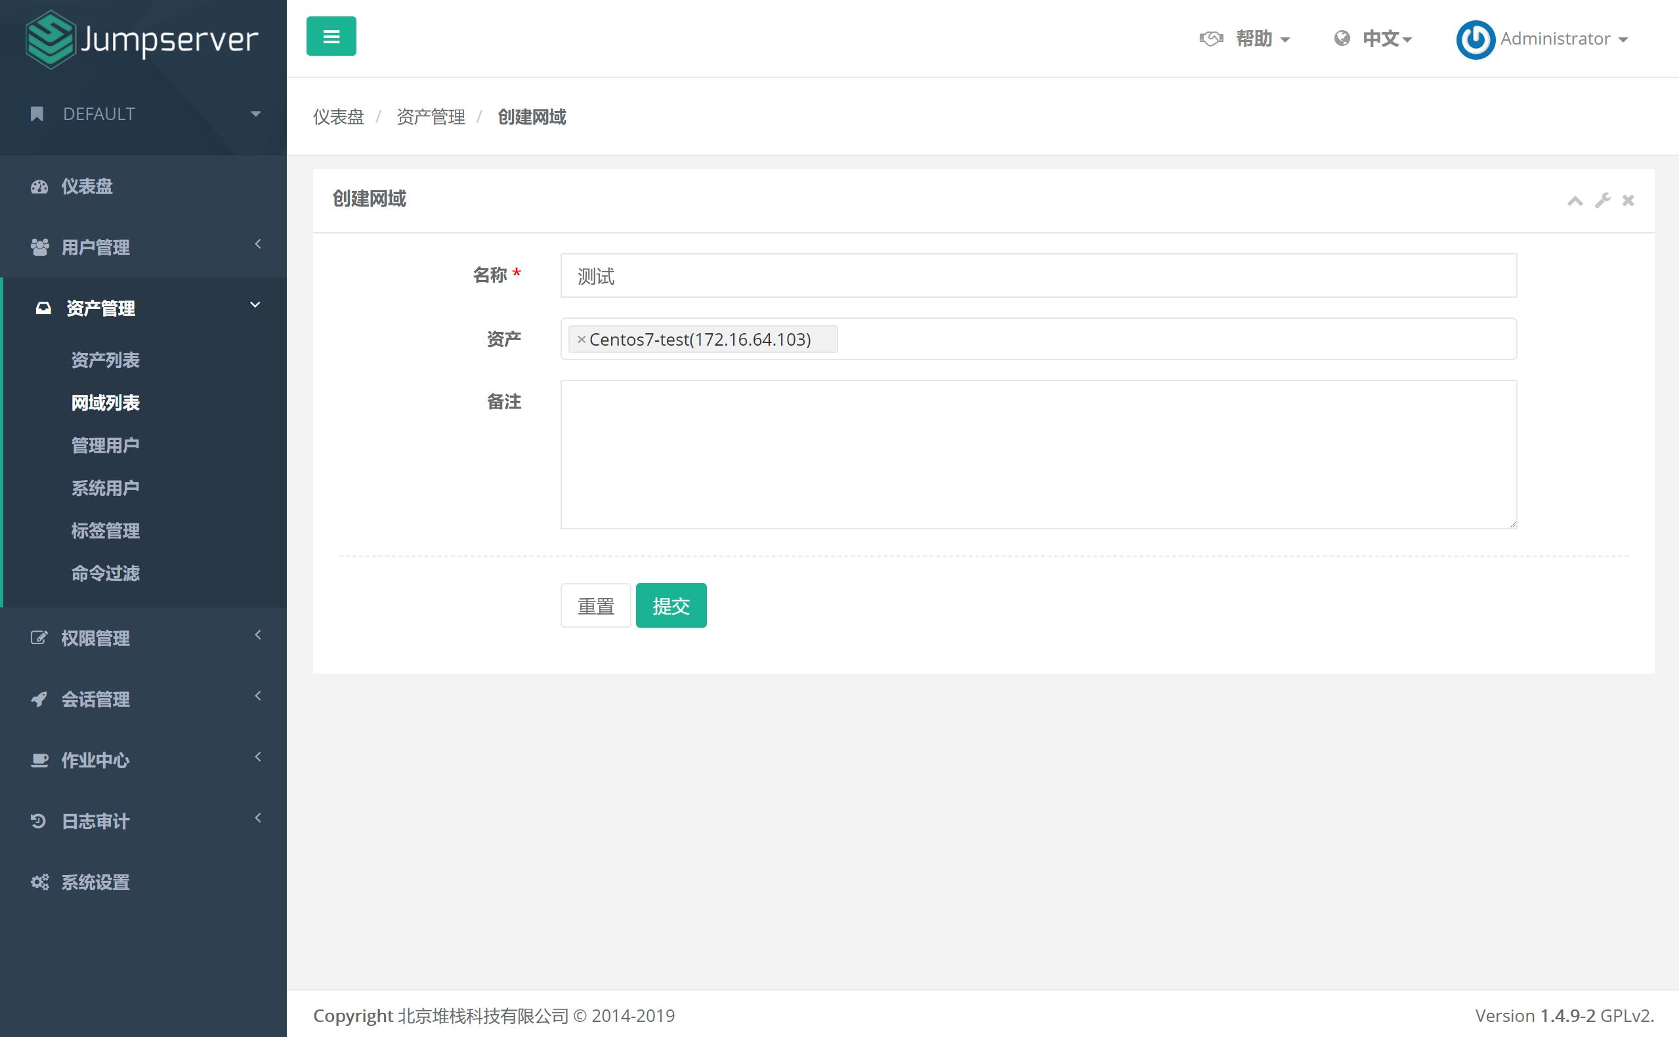The image size is (1679, 1037).
Task: Collapse panel with chevron-up icon
Action: point(1575,200)
